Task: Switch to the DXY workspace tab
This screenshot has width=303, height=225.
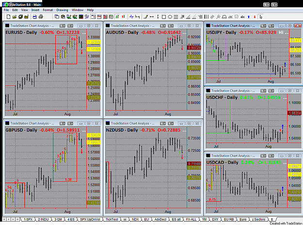Action: coord(215,219)
